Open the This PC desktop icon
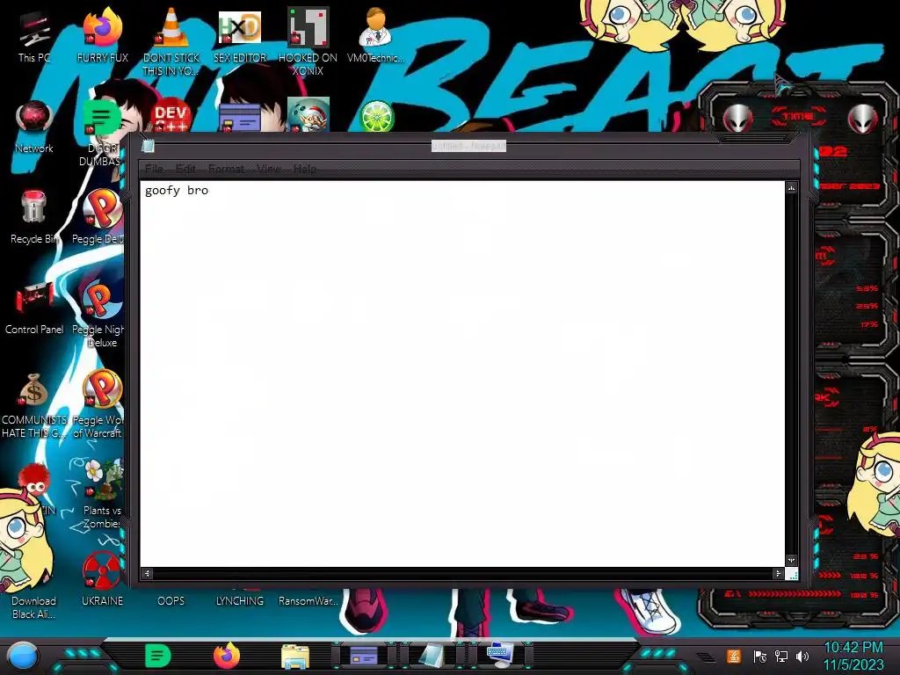 pos(34,37)
